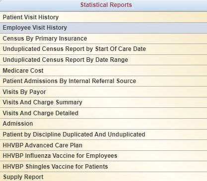View the Supply Report

[x=103, y=177]
